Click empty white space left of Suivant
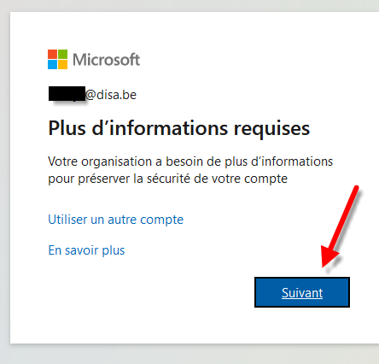The width and height of the screenshot is (379, 364). point(151,292)
